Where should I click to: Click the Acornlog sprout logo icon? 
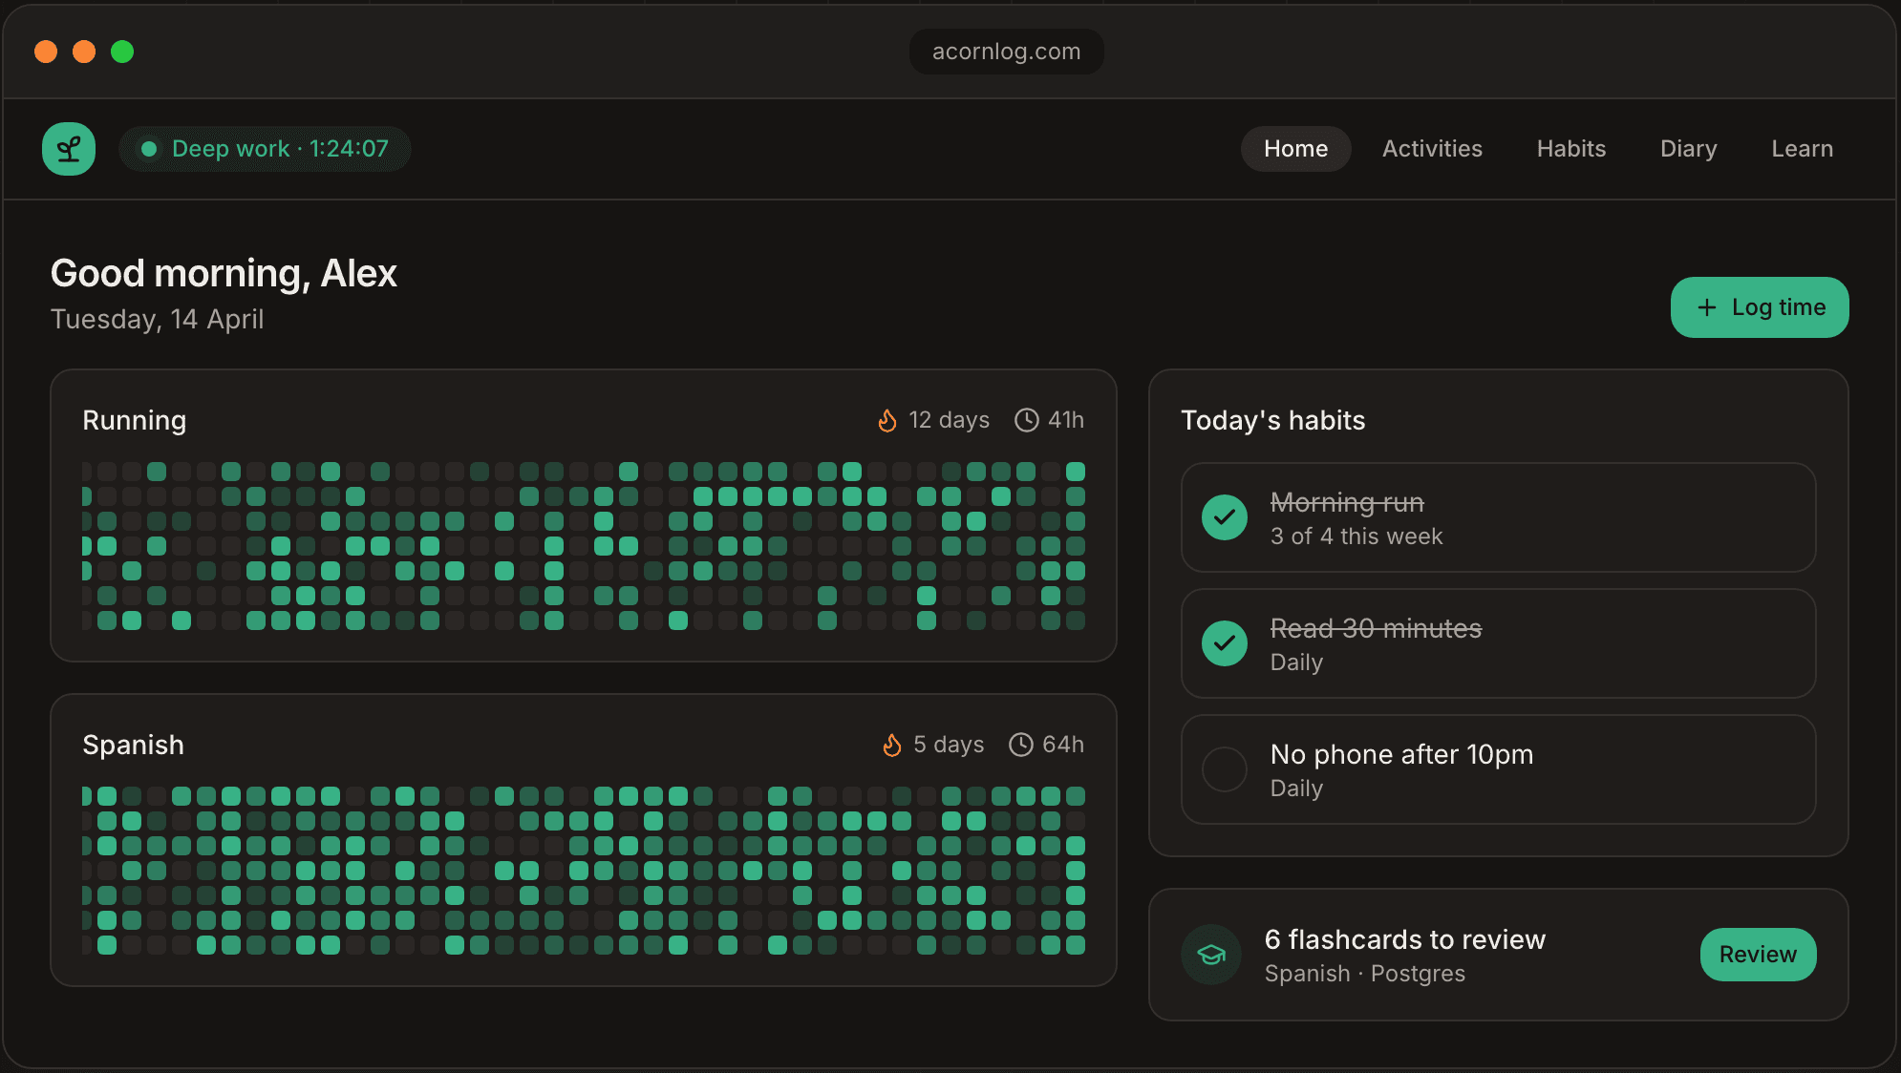pos(69,149)
